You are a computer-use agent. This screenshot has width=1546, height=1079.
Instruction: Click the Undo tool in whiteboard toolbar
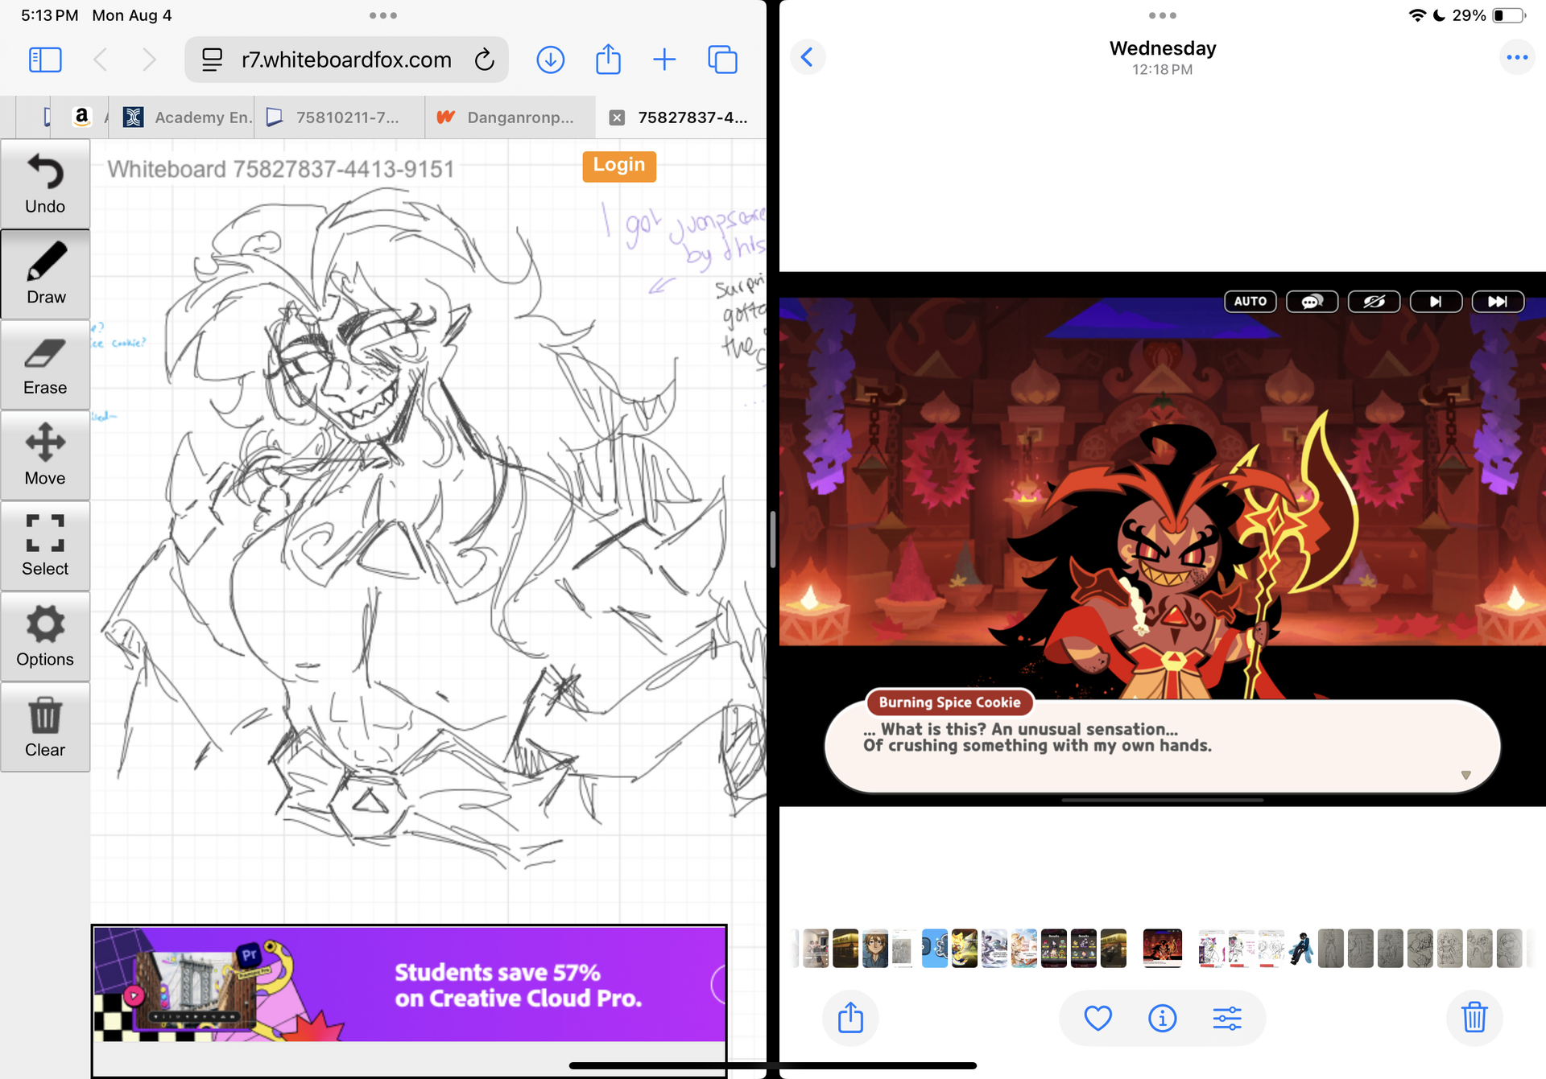[x=45, y=184]
